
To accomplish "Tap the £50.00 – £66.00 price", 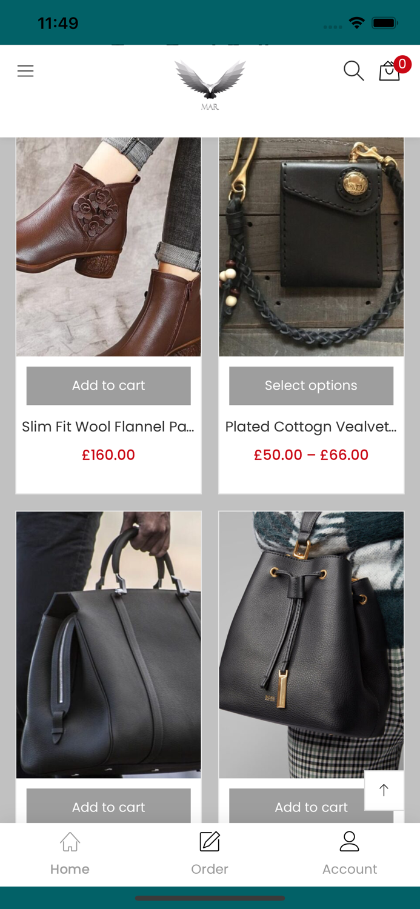I will click(311, 454).
